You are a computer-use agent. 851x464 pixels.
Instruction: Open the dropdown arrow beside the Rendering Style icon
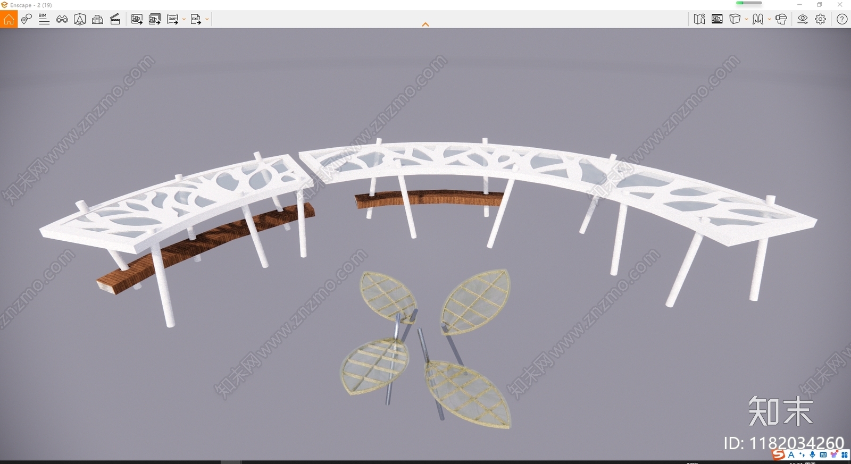click(769, 20)
